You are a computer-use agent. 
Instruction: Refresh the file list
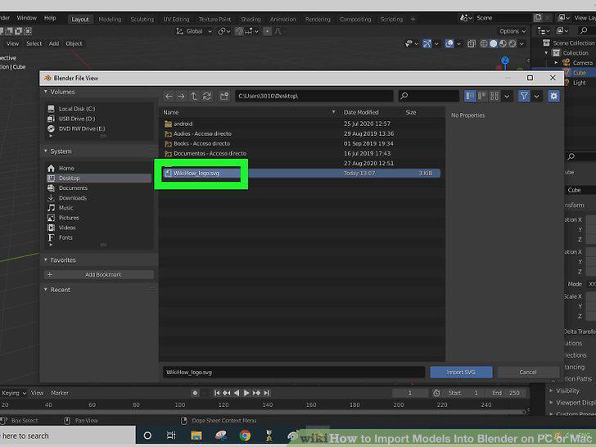(x=207, y=96)
